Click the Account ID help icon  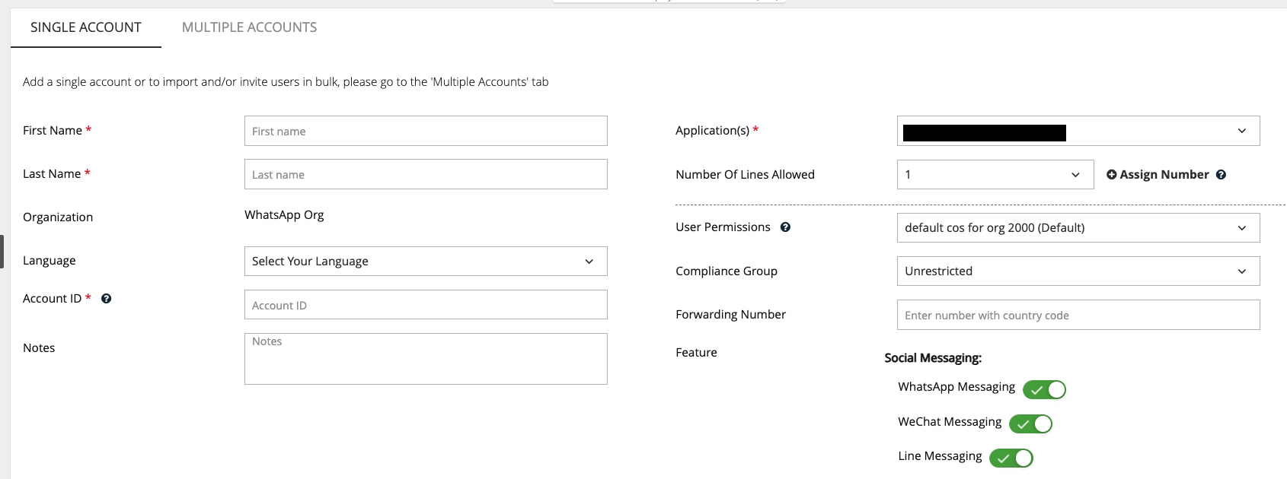point(107,299)
